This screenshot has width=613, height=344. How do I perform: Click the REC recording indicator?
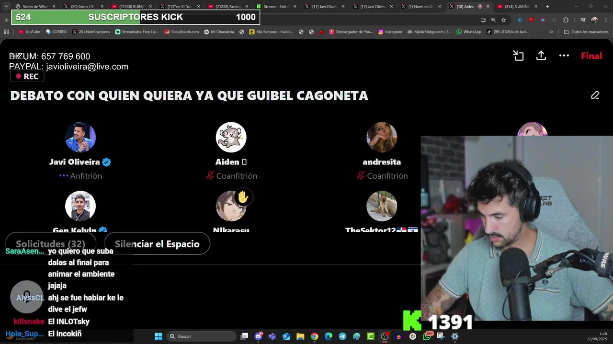tap(27, 76)
